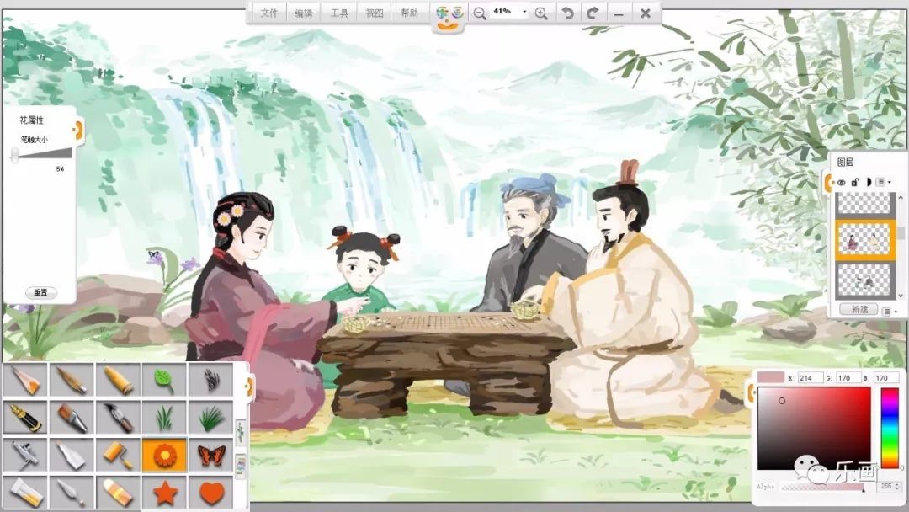909x512 pixels.
Task: Click the rainbow hue strip
Action: 890,428
